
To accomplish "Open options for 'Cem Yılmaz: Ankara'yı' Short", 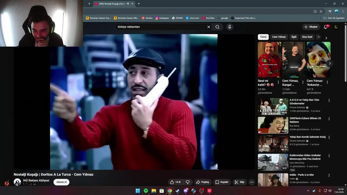I will tap(327, 82).
